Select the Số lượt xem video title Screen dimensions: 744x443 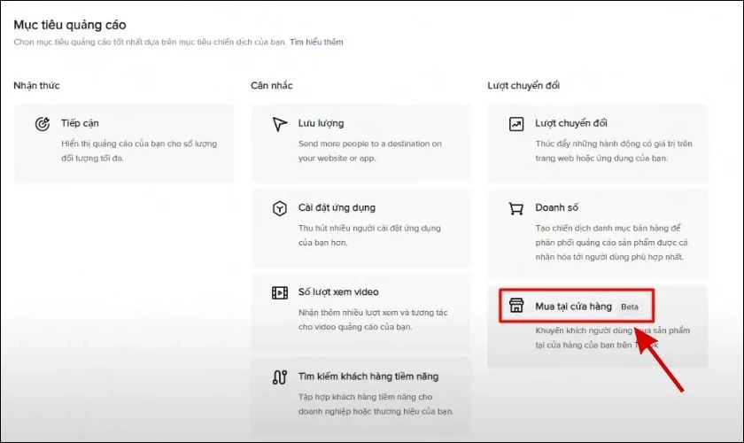click(338, 292)
